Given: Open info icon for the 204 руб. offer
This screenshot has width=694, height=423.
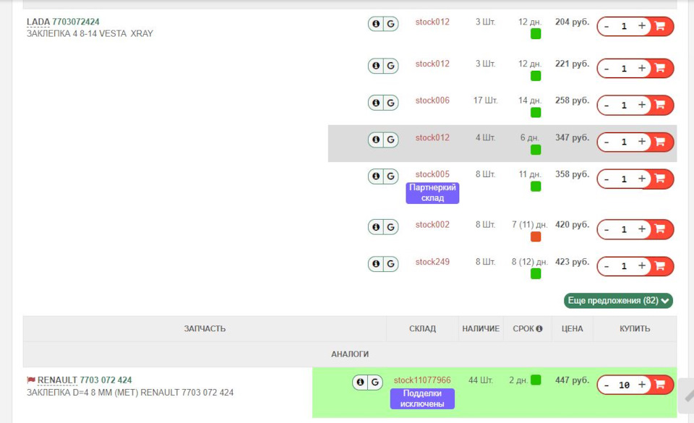Looking at the screenshot, I should click(376, 24).
